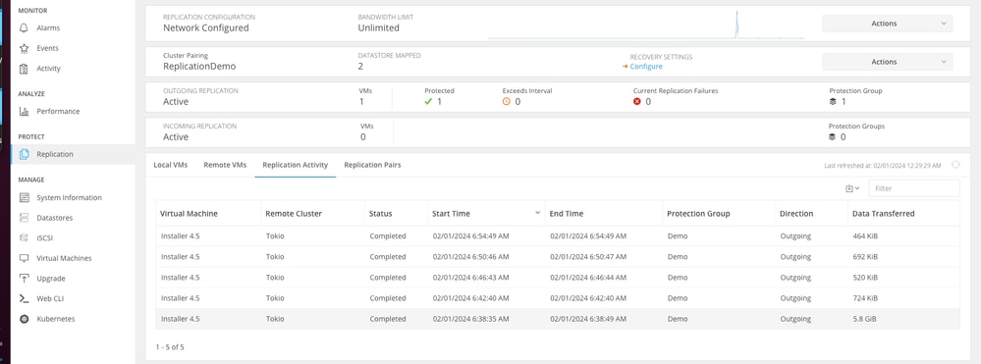Open Alarms in Monitor menu
The width and height of the screenshot is (981, 364).
pos(48,28)
